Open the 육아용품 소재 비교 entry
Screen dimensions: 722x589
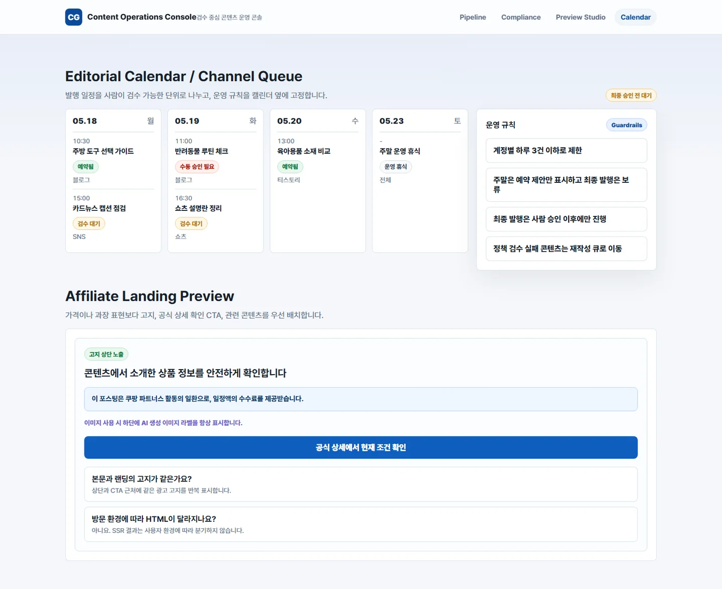pos(304,151)
